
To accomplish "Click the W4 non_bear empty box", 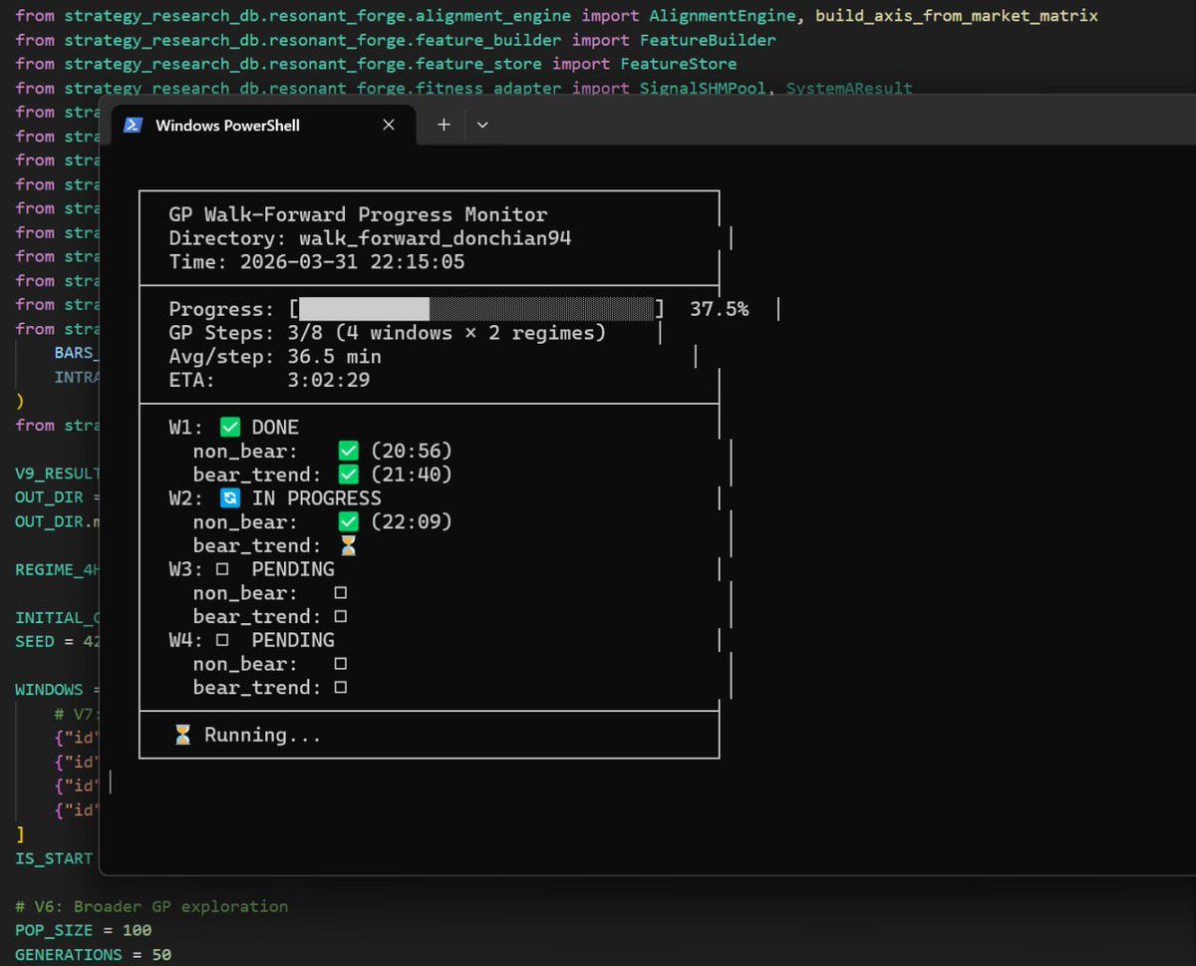I will click(341, 664).
